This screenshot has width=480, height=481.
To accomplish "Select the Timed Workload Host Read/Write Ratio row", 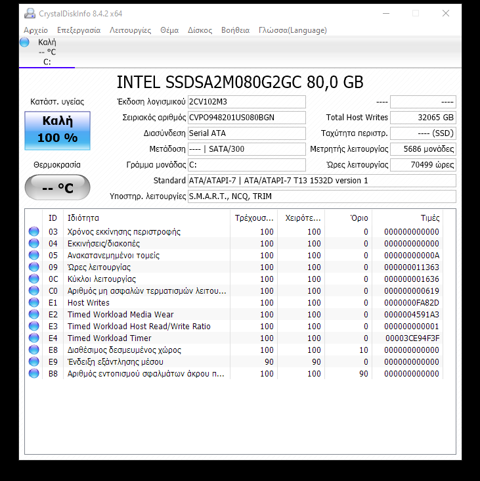I will [234, 326].
